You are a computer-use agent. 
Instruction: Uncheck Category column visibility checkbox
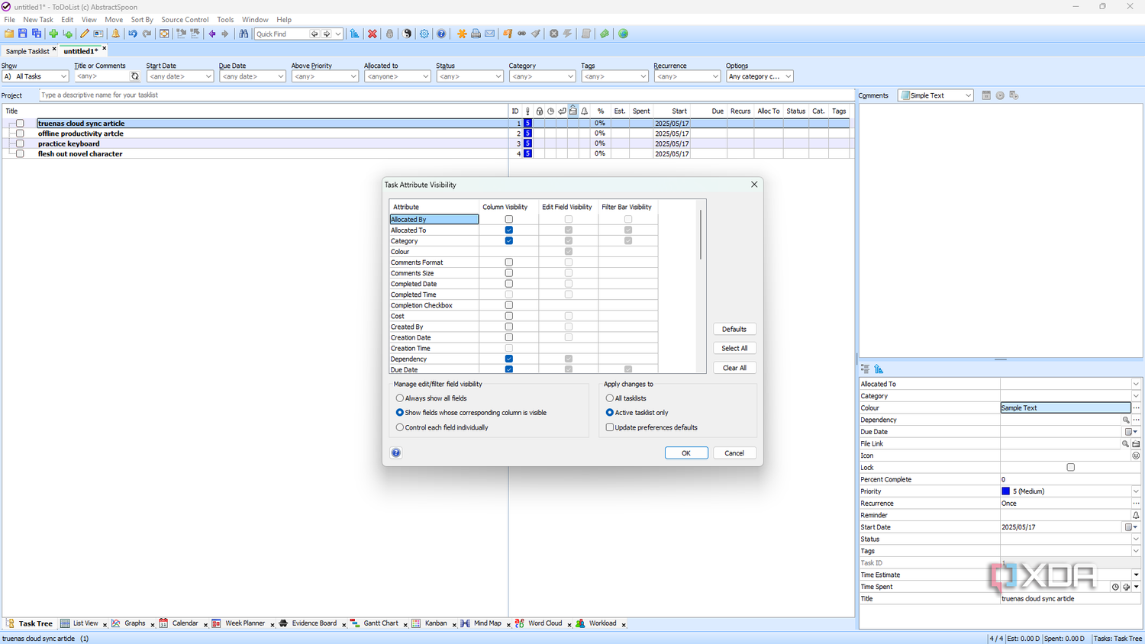pyautogui.click(x=509, y=240)
